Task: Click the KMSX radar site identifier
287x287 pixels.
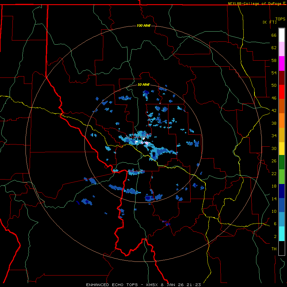Action: (x=152, y=285)
